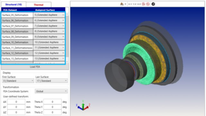Open the '10 | Extended Asphere' surface dropdown
The height and width of the screenshot is (116, 206).
[x=49, y=42]
